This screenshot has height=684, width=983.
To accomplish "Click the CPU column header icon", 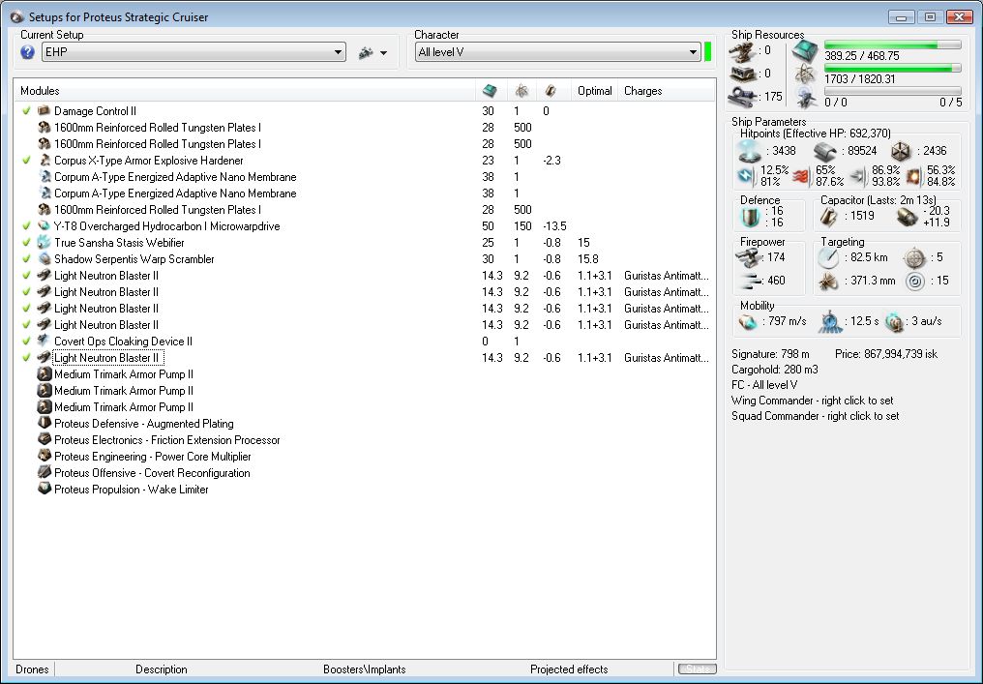I will 490,91.
